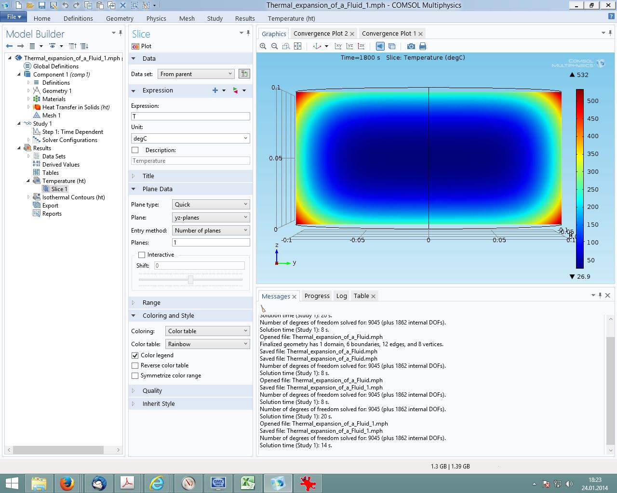Screen dimensions: 617x493
Task: Open the Entry method dropdown
Action: click(211, 230)
